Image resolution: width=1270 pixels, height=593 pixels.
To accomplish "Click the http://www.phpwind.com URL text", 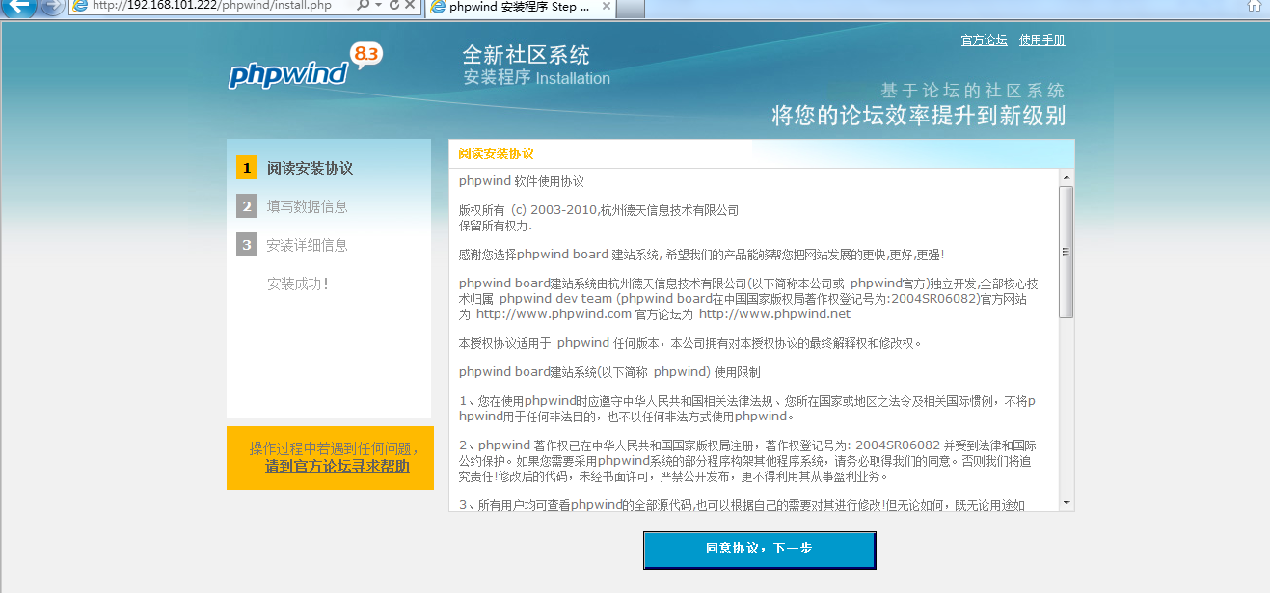I will pos(554,313).
